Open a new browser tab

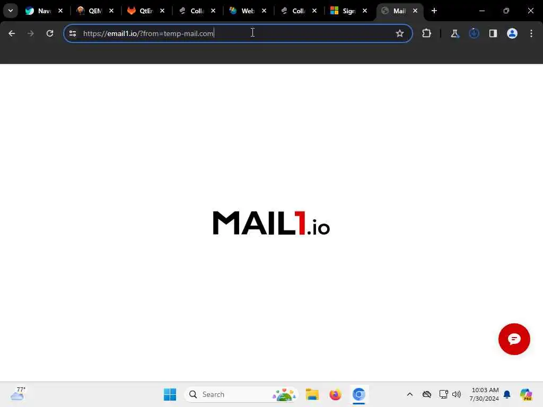(434, 11)
